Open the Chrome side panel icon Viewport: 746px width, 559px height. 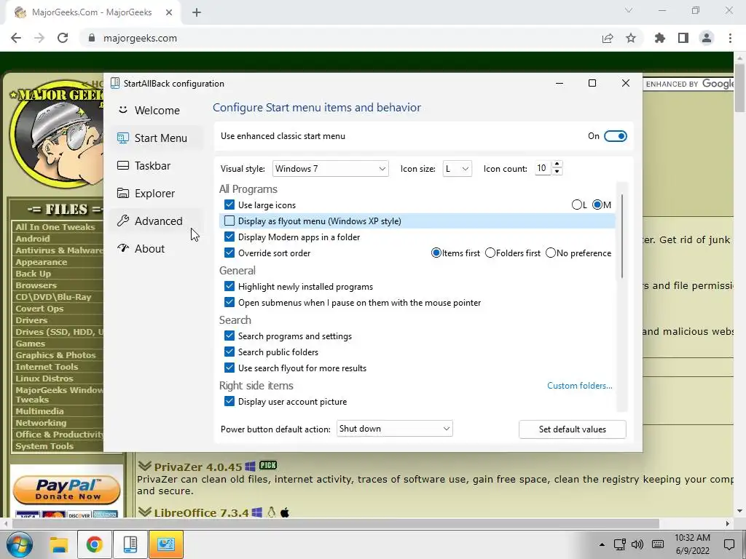pos(683,38)
